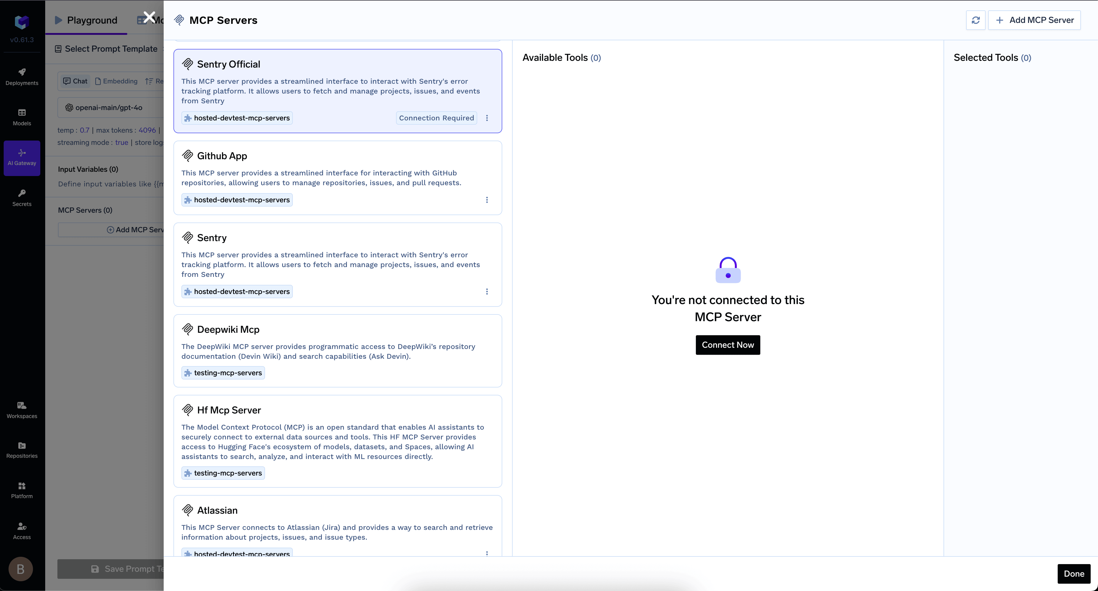Toggle streaming mode value to false
The width and height of the screenshot is (1098, 591).
122,142
